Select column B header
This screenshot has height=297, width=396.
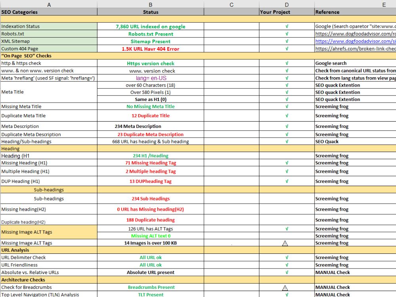(150, 4)
